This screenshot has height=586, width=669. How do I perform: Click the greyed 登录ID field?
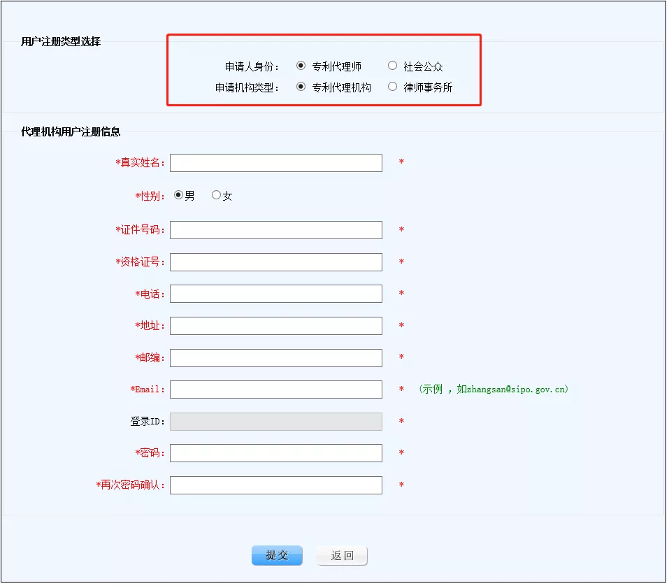click(x=276, y=421)
